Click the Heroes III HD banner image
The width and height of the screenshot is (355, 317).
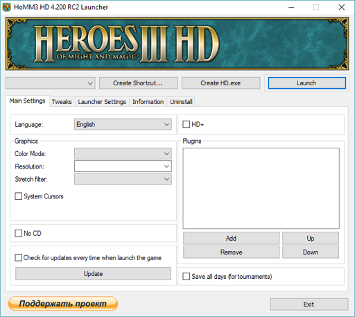[177, 44]
